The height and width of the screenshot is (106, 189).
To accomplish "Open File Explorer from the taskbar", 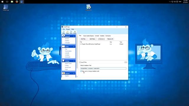I will [12, 2].
